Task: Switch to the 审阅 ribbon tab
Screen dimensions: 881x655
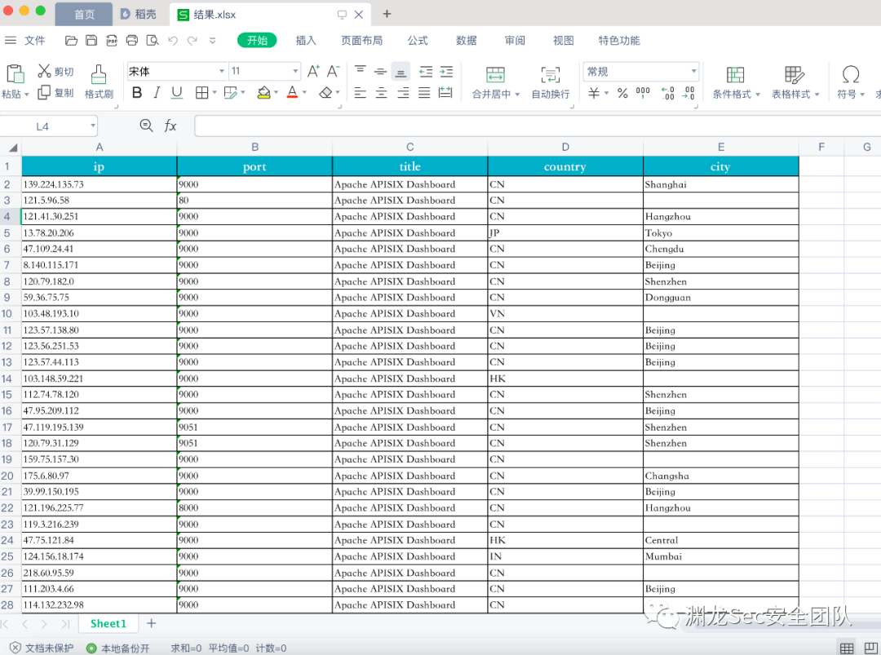Action: point(515,41)
